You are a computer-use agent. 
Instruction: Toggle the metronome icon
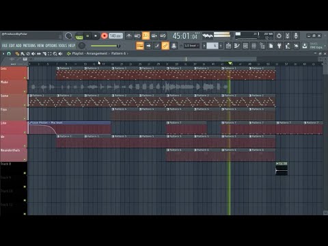[128, 36]
